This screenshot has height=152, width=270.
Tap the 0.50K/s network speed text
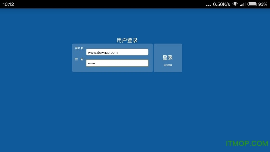221,4
